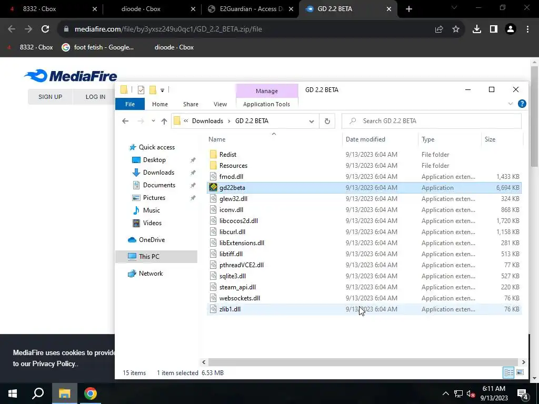Open the Share ribbon tab
This screenshot has width=539, height=404.
click(x=191, y=104)
